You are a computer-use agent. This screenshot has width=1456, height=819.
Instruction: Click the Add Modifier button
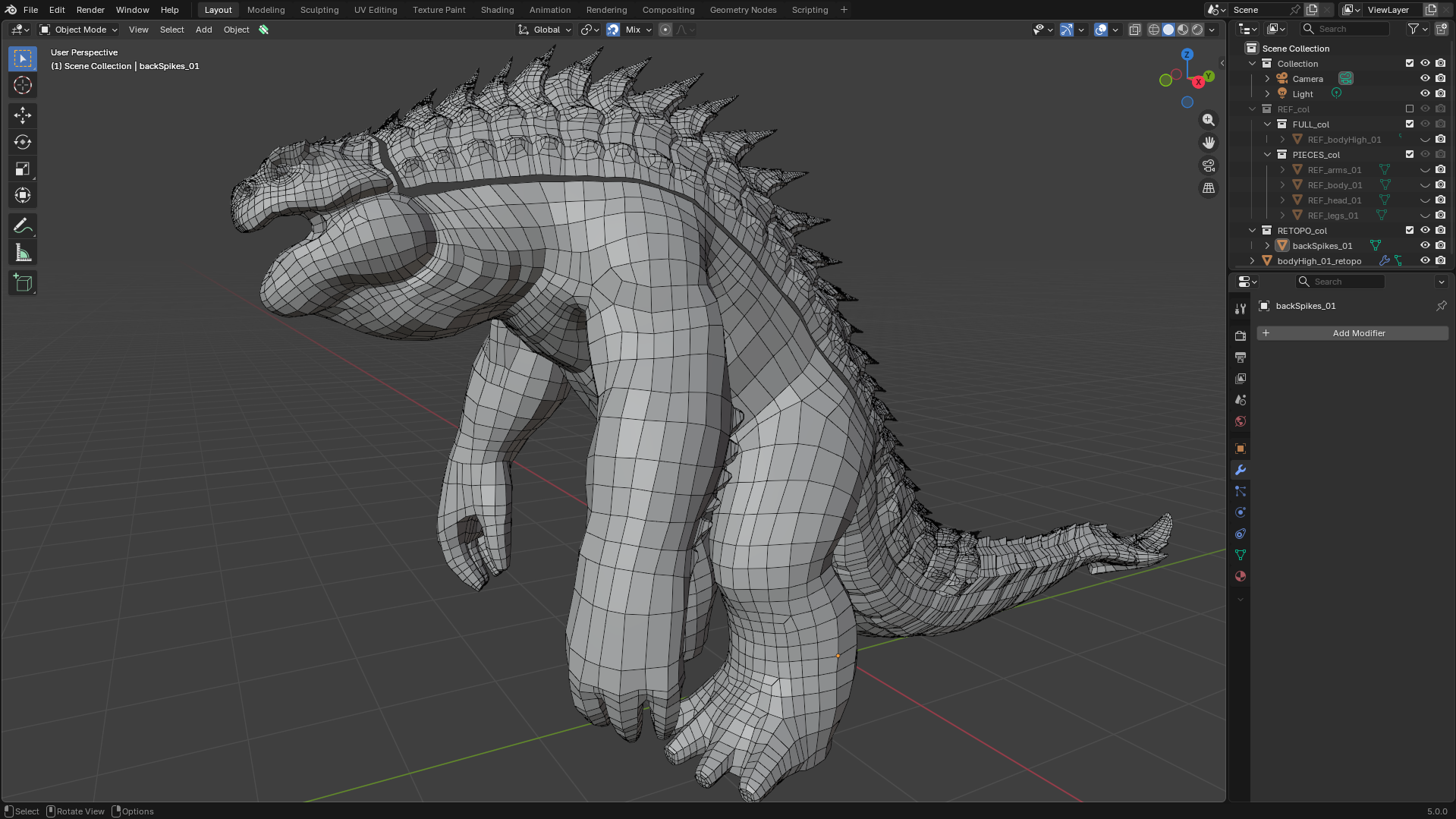pos(1353,333)
